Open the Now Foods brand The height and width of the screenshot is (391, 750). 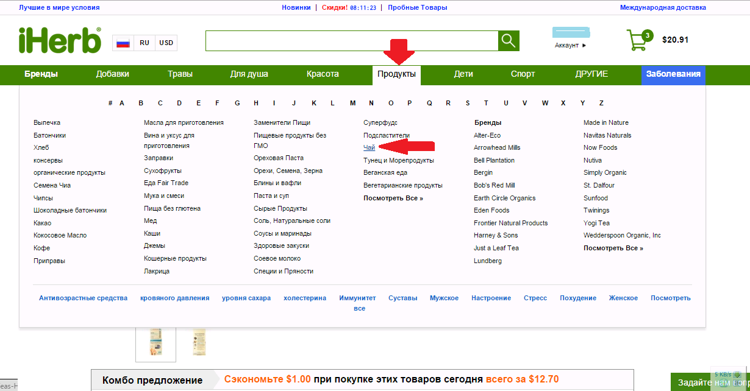point(601,147)
